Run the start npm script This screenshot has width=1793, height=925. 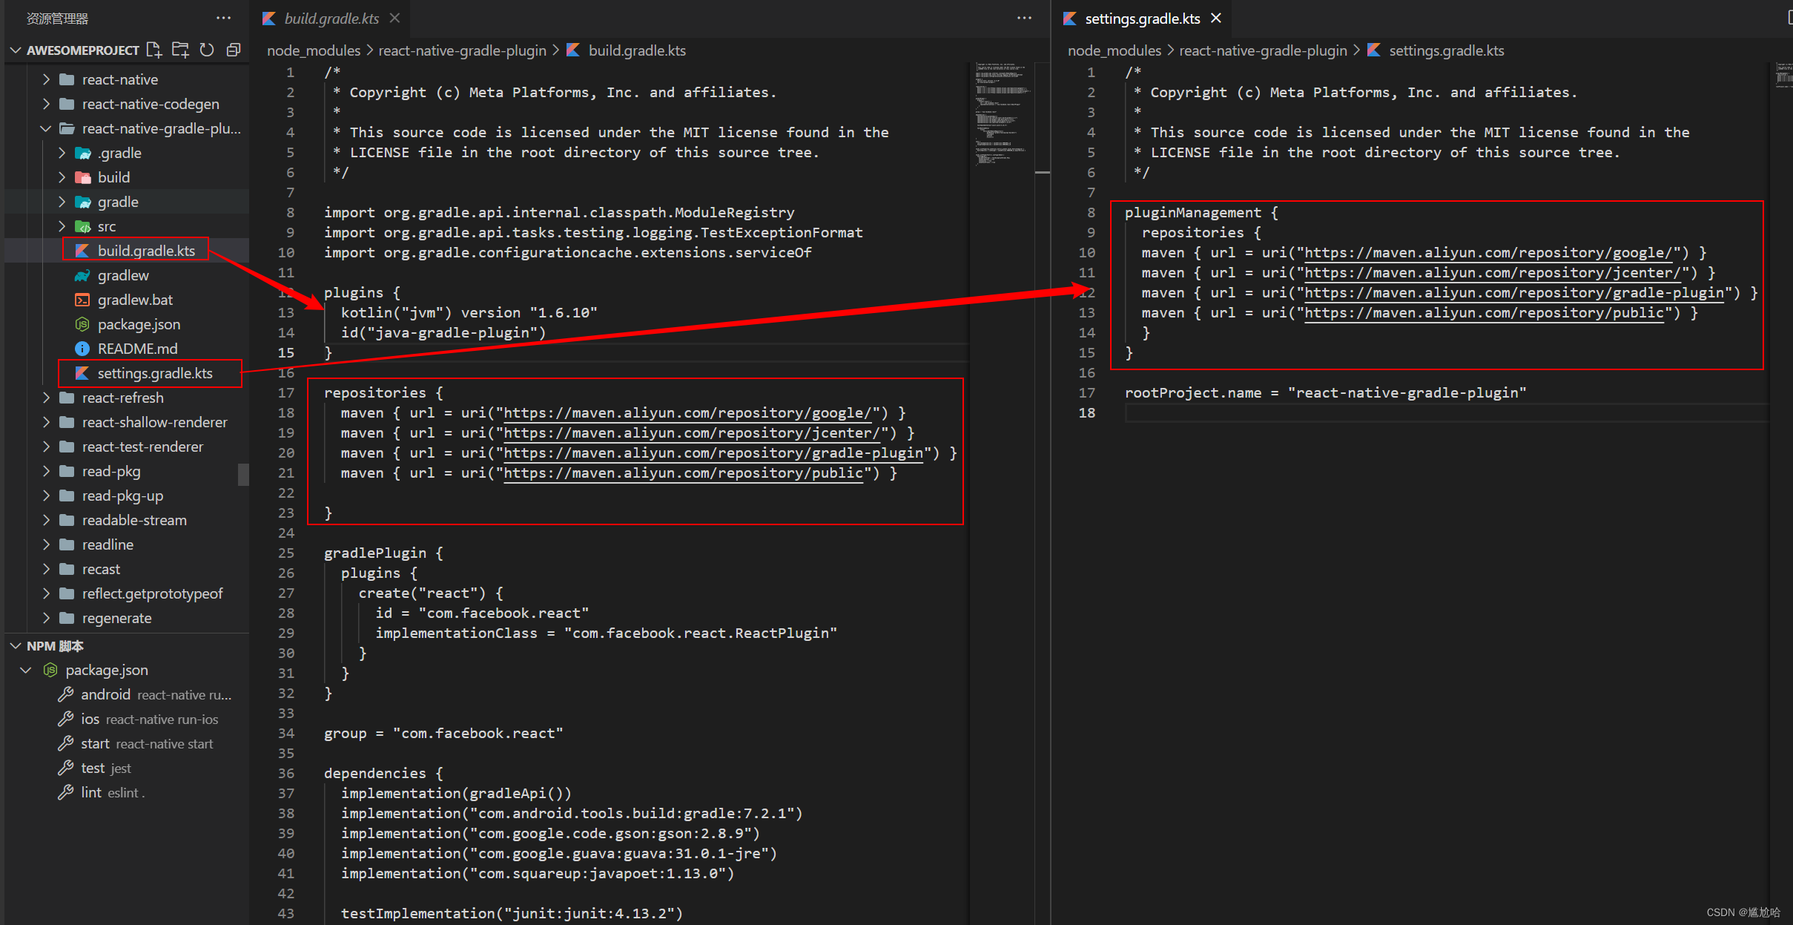(95, 743)
